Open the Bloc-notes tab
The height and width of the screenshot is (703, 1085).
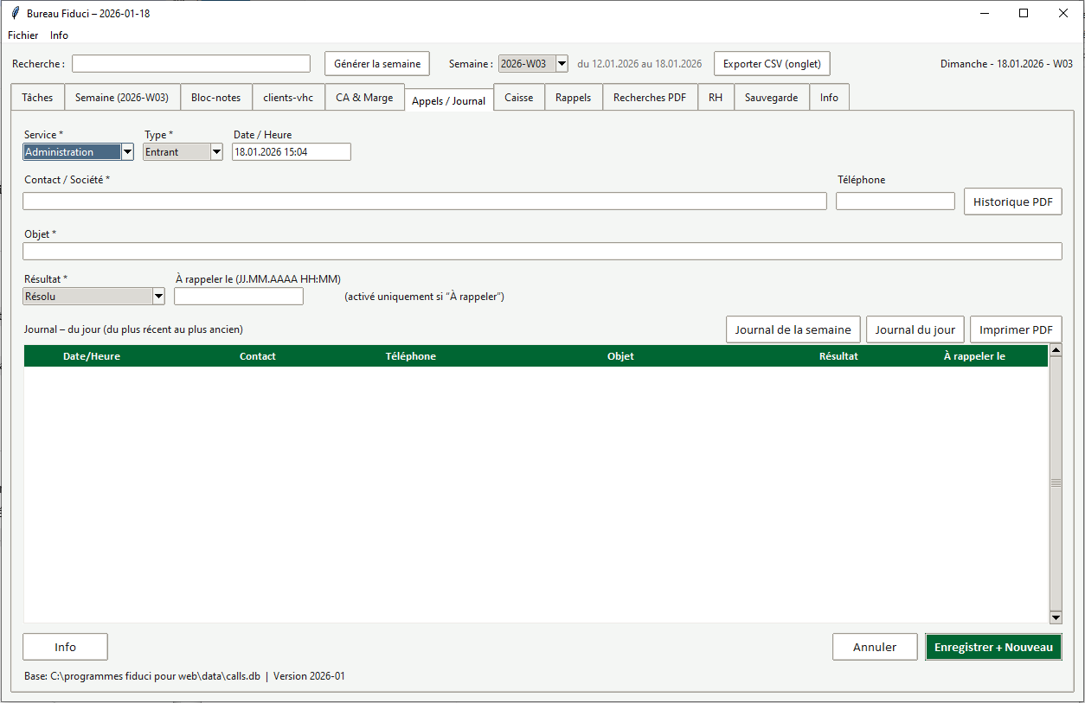tap(215, 98)
